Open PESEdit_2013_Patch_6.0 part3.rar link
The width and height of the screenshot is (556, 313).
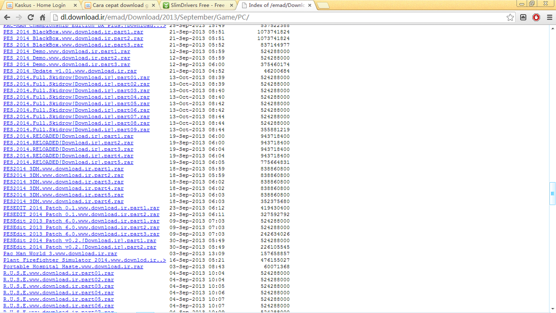(x=82, y=234)
